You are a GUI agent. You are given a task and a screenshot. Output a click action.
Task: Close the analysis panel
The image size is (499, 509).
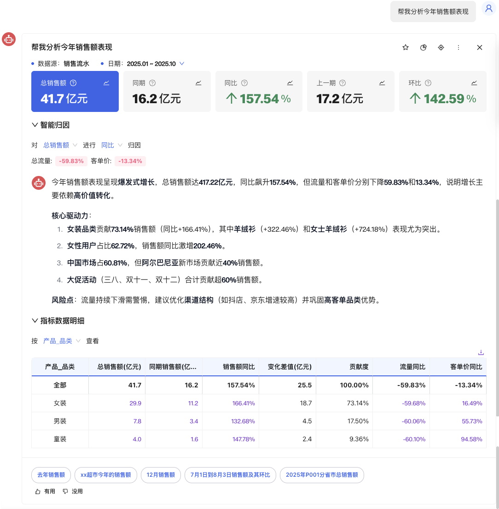coord(479,47)
